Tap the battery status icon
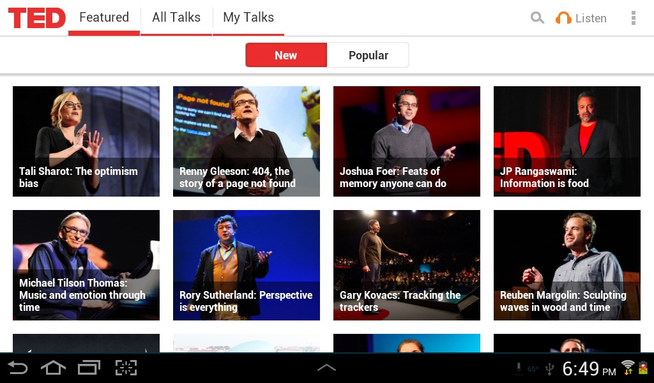The width and height of the screenshot is (654, 383). (x=644, y=368)
